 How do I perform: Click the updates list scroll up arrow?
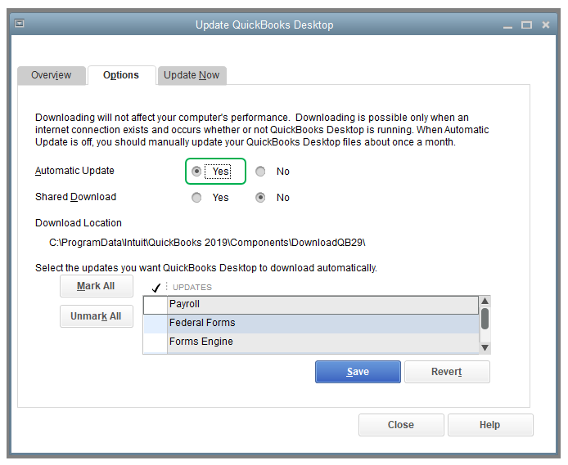pos(485,302)
